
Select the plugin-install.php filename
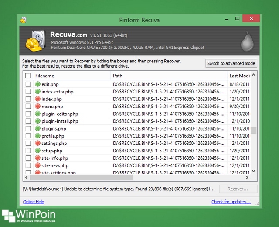[60, 121]
